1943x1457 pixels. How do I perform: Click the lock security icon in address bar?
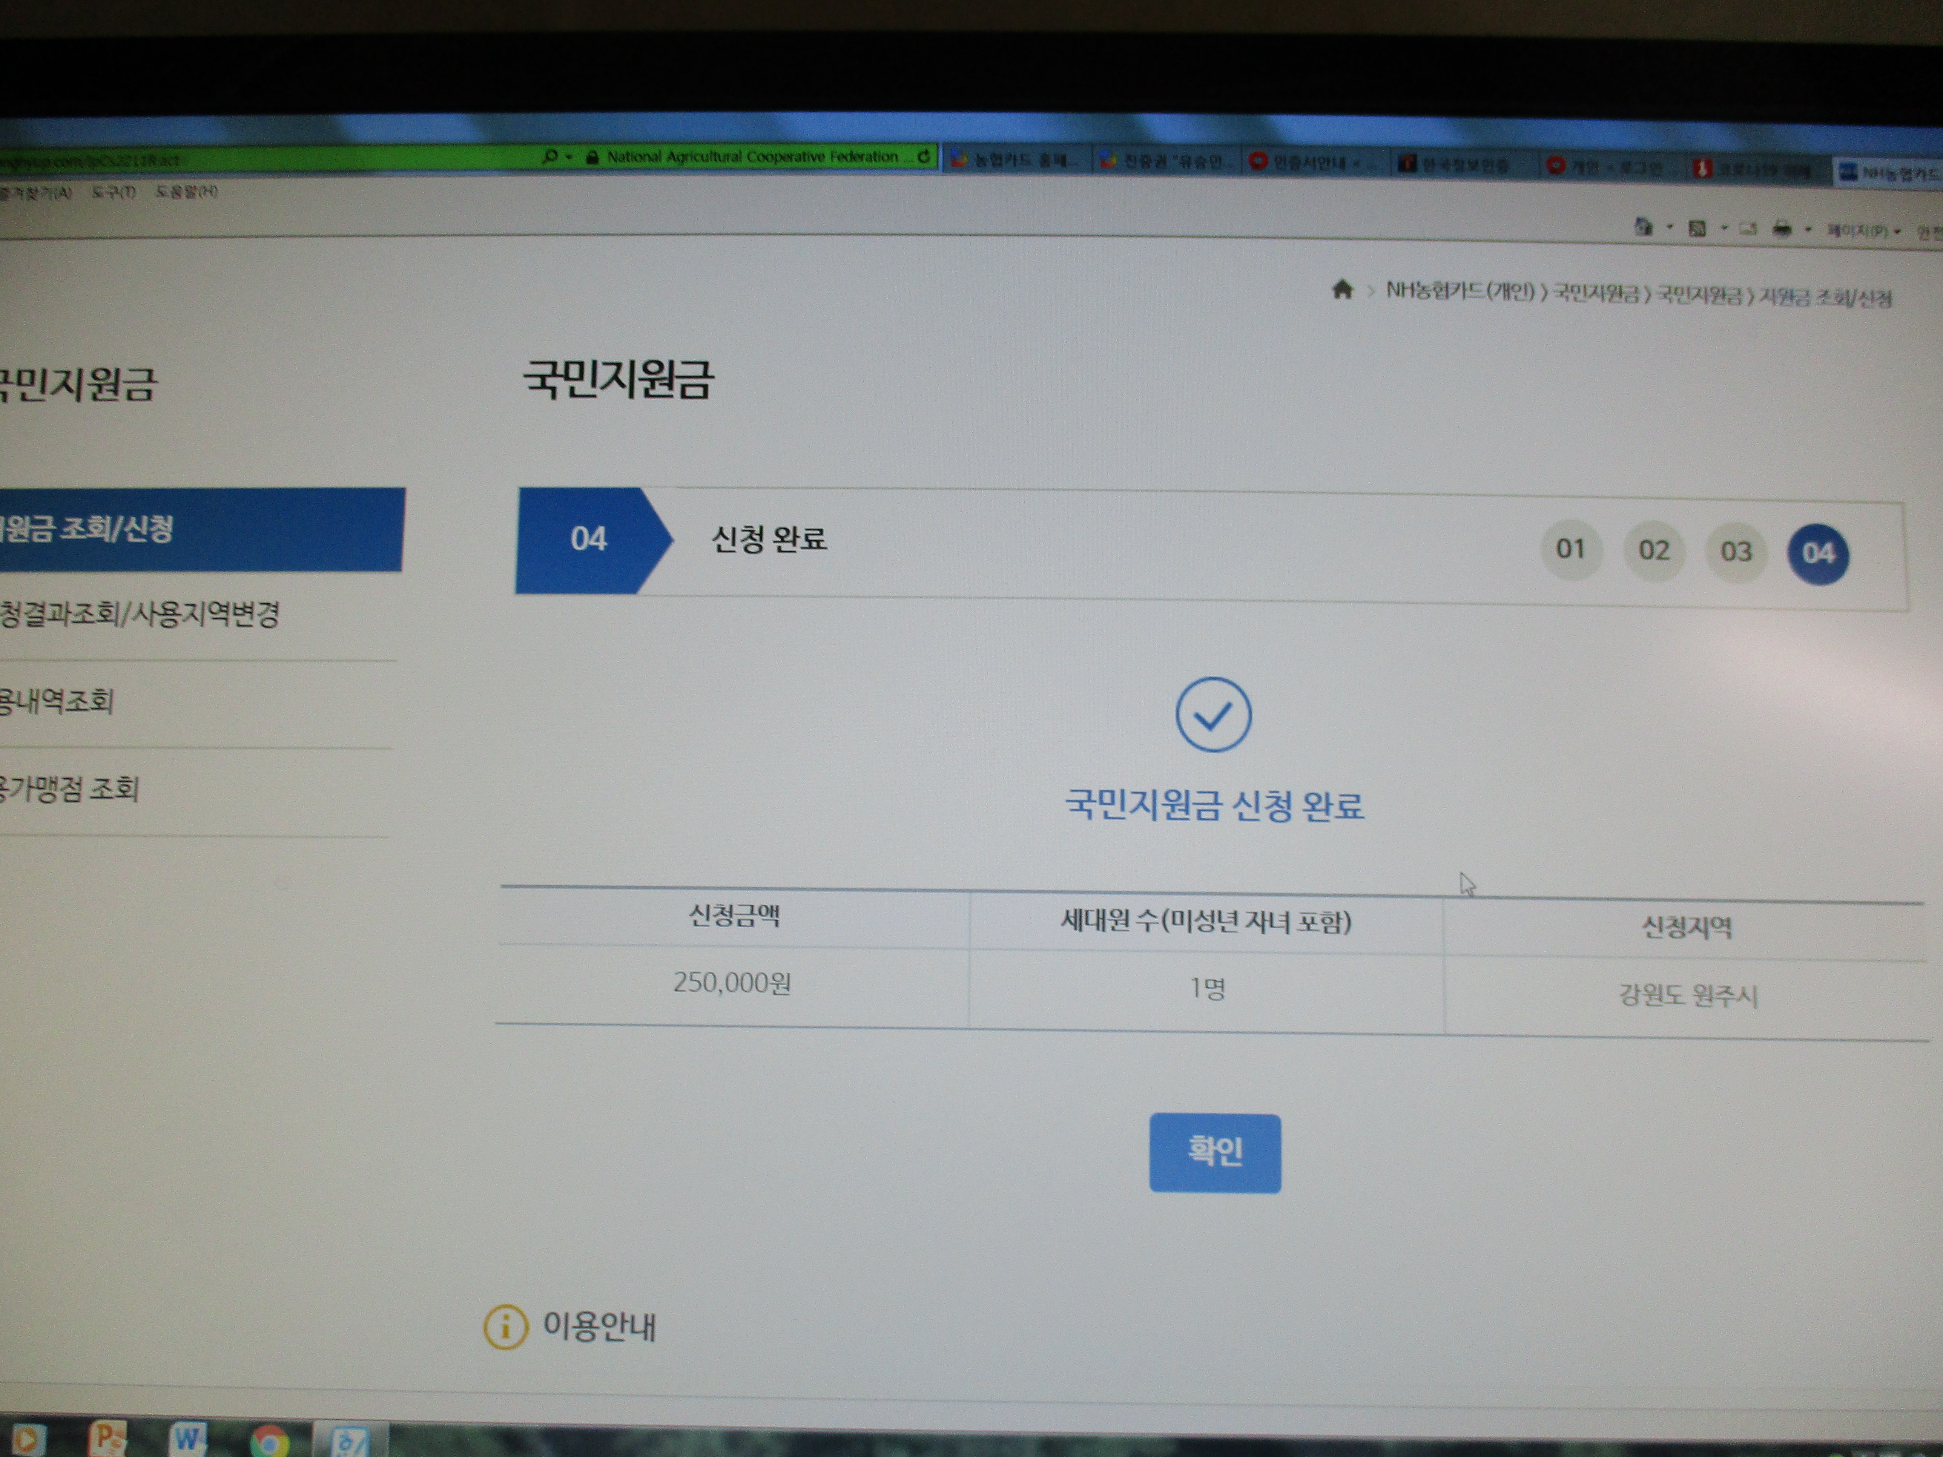click(592, 157)
